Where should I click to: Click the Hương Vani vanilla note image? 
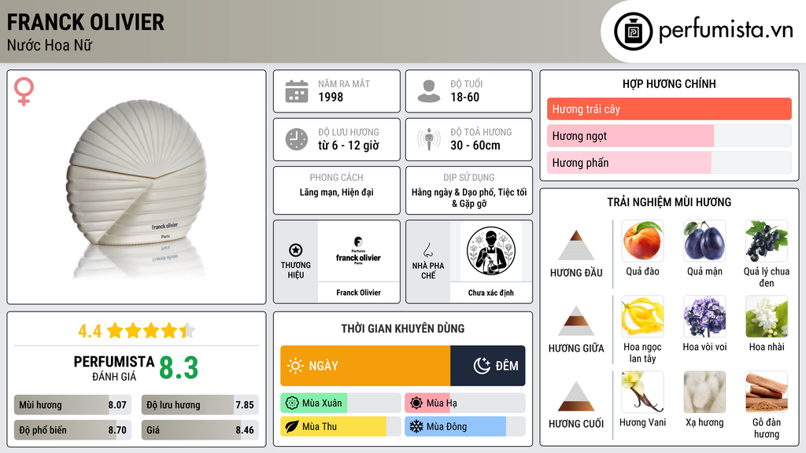click(x=642, y=392)
